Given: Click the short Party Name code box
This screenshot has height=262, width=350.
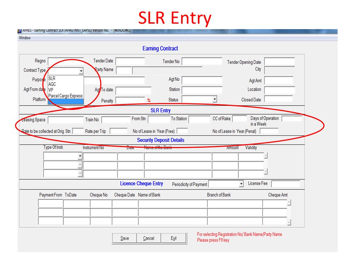Looking at the screenshot, I should tap(124, 70).
